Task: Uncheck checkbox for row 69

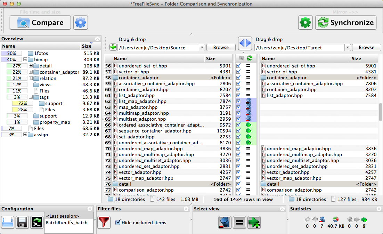Action: pos(238,143)
